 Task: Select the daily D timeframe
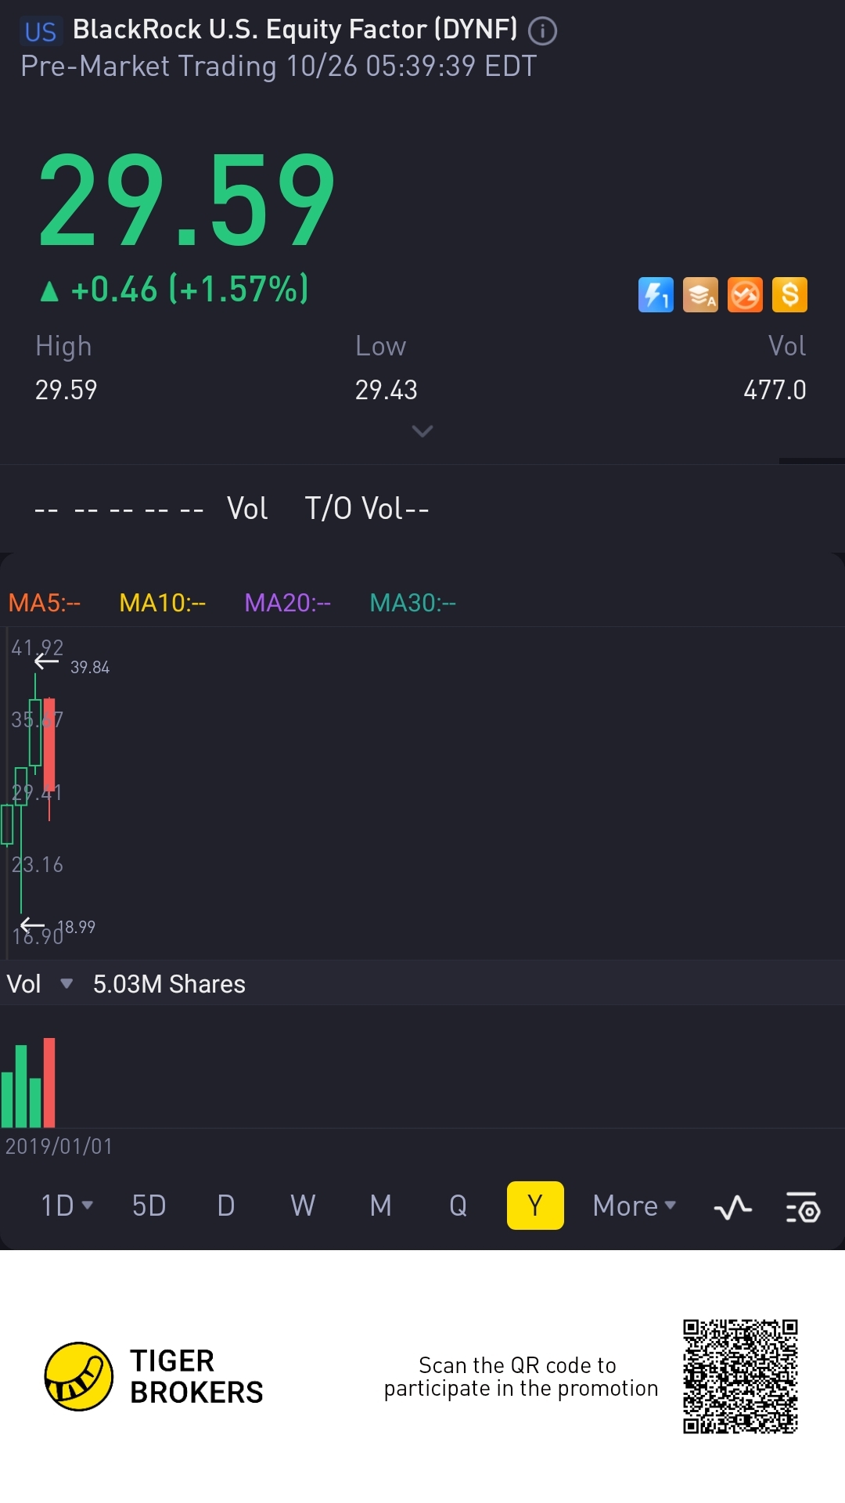click(x=226, y=1206)
